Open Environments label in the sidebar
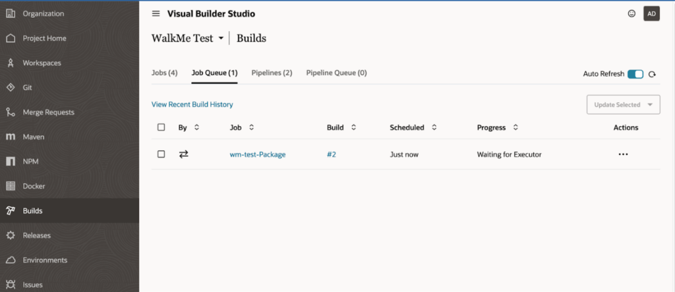675x292 pixels. (x=45, y=260)
